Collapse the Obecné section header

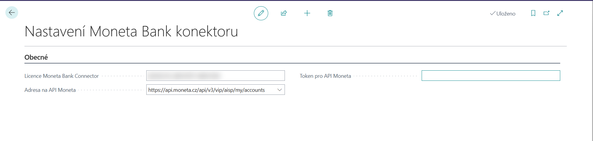[x=36, y=57]
